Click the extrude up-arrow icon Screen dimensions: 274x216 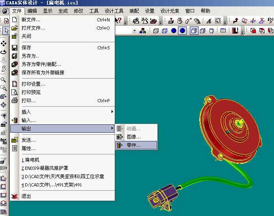(171, 21)
